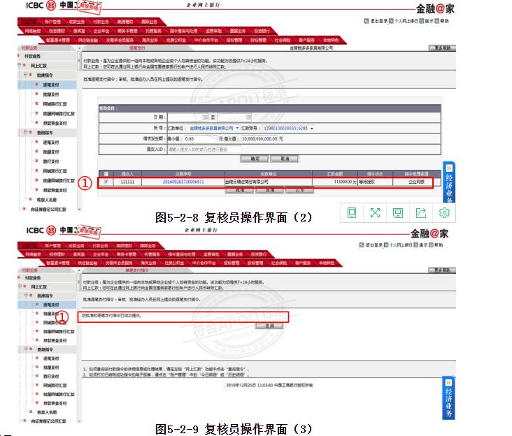Click 个人网上银行 icon in figure 5-2-8 header

tap(391, 21)
